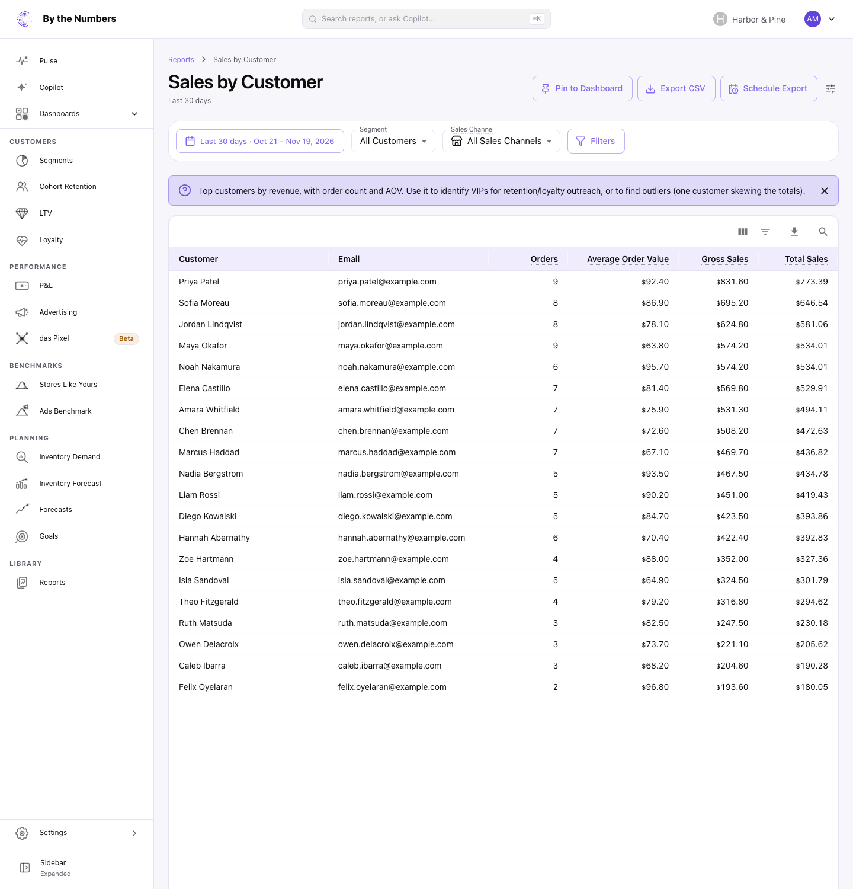
Task: Open the account menu chevron
Action: click(x=832, y=19)
